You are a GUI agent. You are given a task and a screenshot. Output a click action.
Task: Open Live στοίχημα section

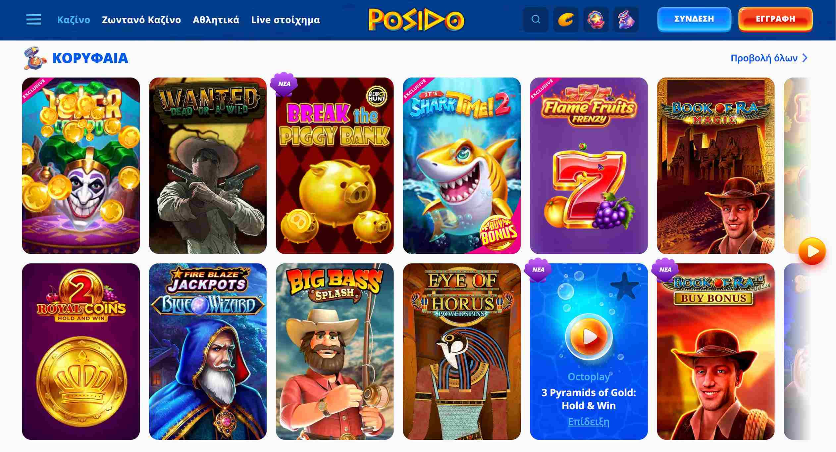286,20
